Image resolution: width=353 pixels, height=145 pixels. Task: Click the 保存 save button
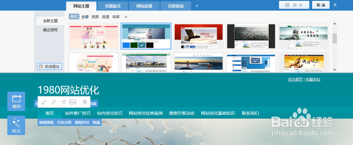294,5
